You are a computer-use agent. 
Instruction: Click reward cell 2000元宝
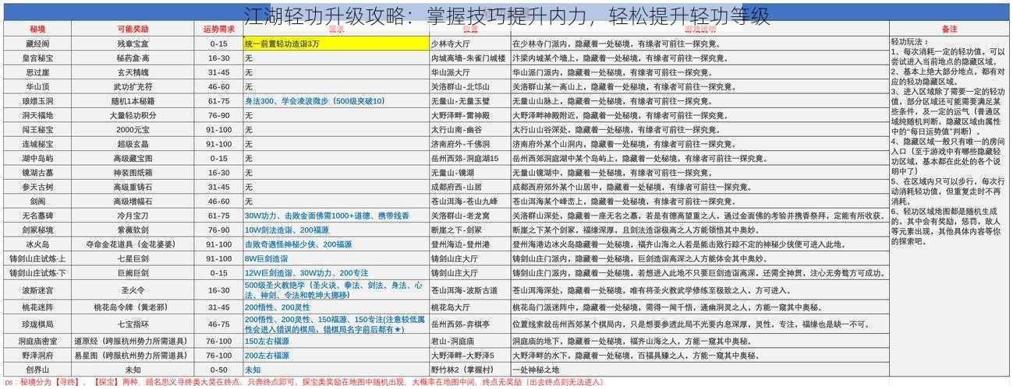click(x=133, y=129)
